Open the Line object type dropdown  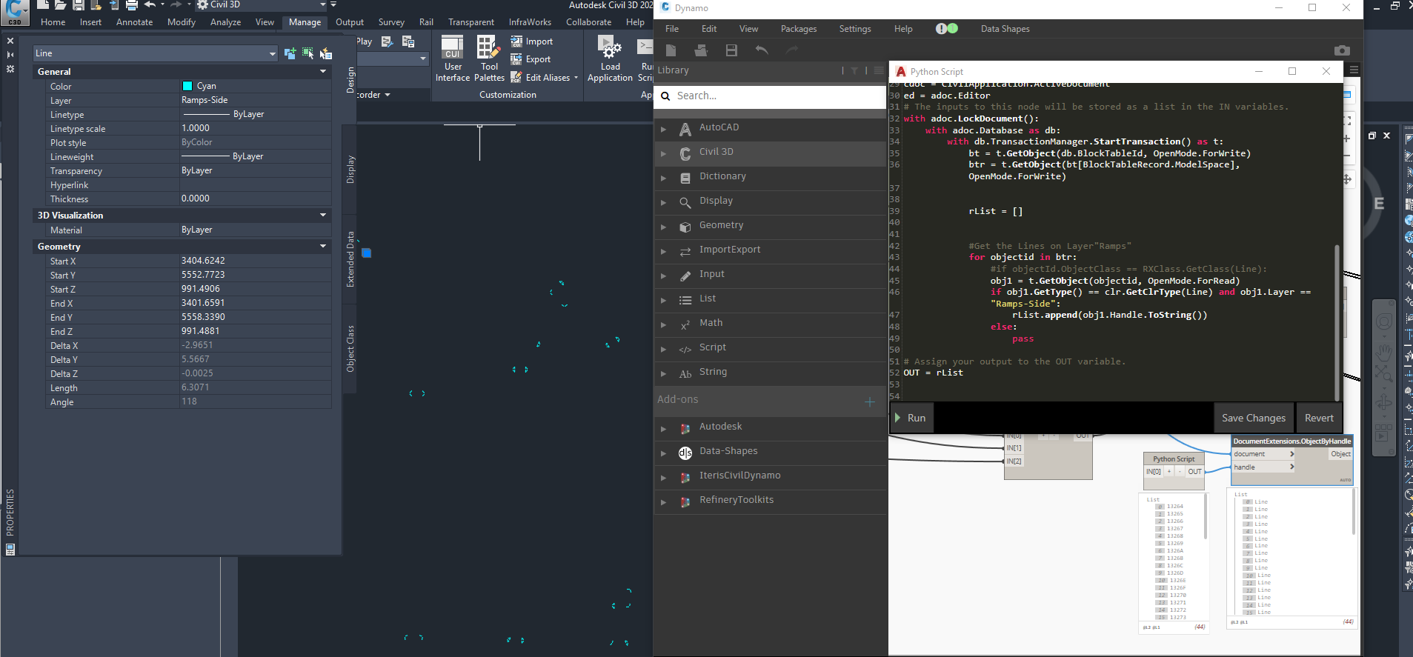click(x=156, y=53)
